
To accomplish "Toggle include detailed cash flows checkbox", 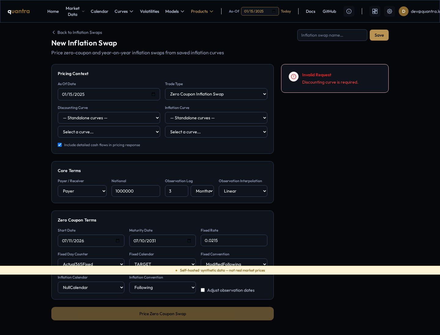I will pos(60,145).
